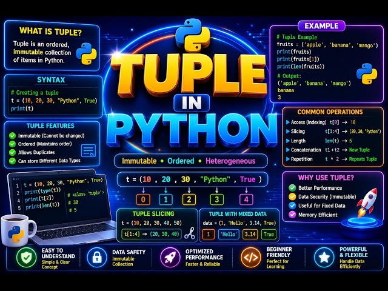Click the blue star icon beside Powerful & Flexible

[x=324, y=258]
